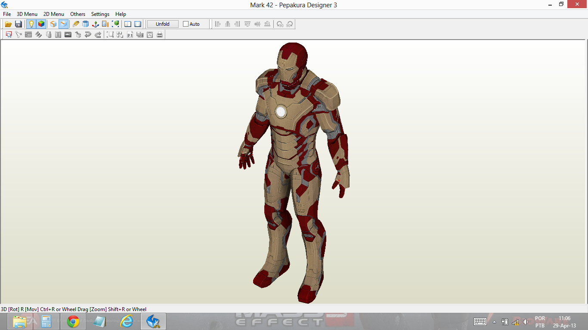Open Google Chrome from the taskbar
Image resolution: width=588 pixels, height=330 pixels.
73,321
